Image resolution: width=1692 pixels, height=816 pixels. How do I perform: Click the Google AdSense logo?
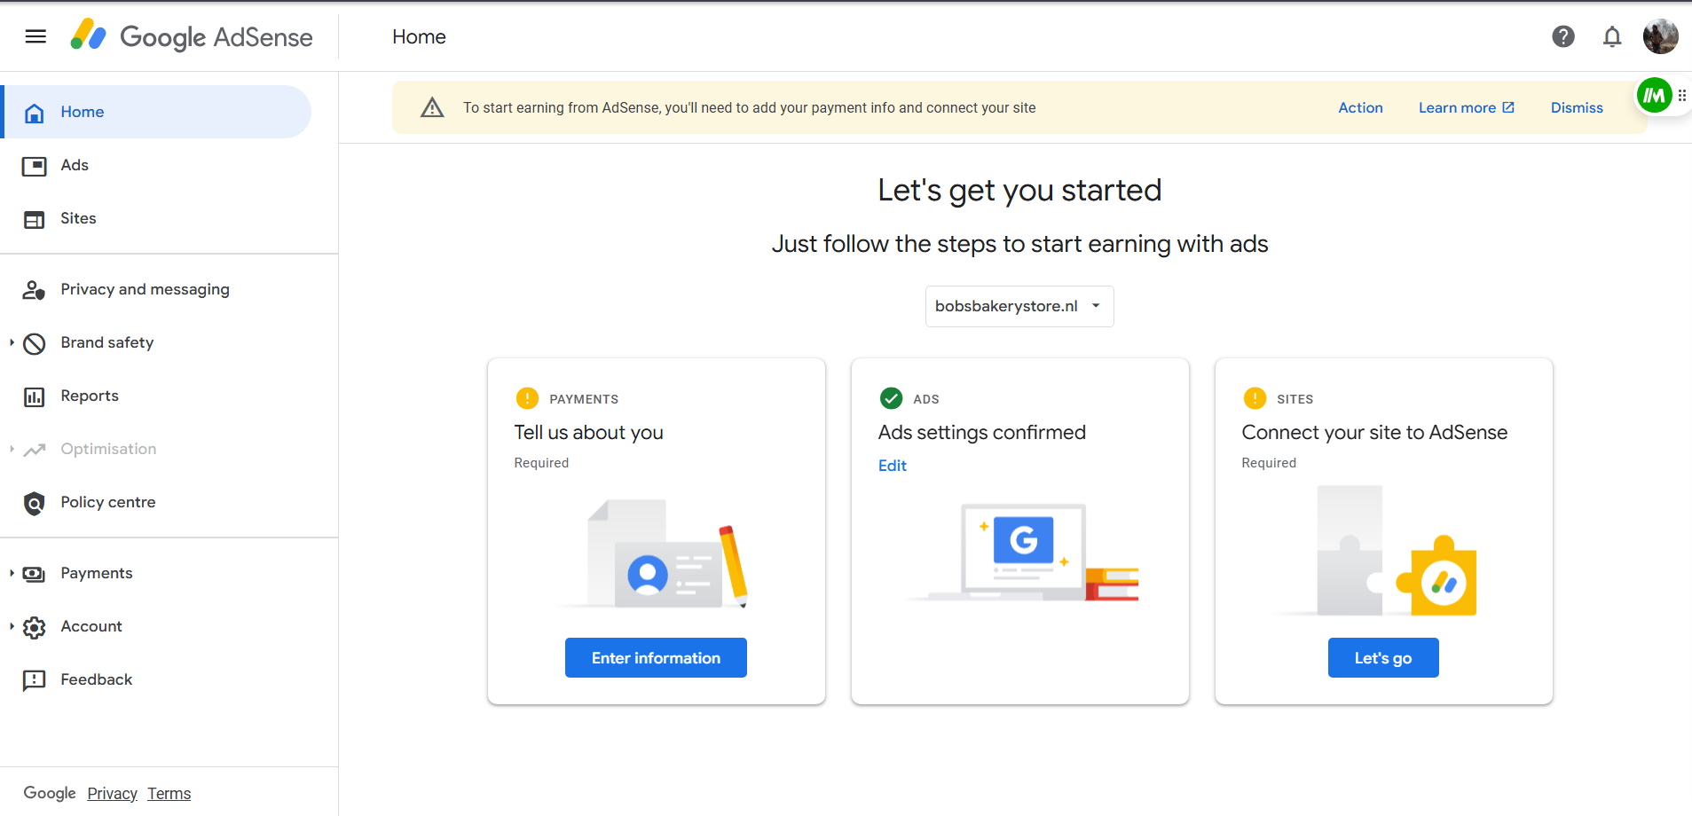[x=192, y=36]
